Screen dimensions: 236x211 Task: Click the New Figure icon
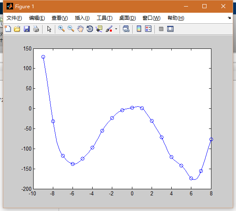pyautogui.click(x=8, y=29)
